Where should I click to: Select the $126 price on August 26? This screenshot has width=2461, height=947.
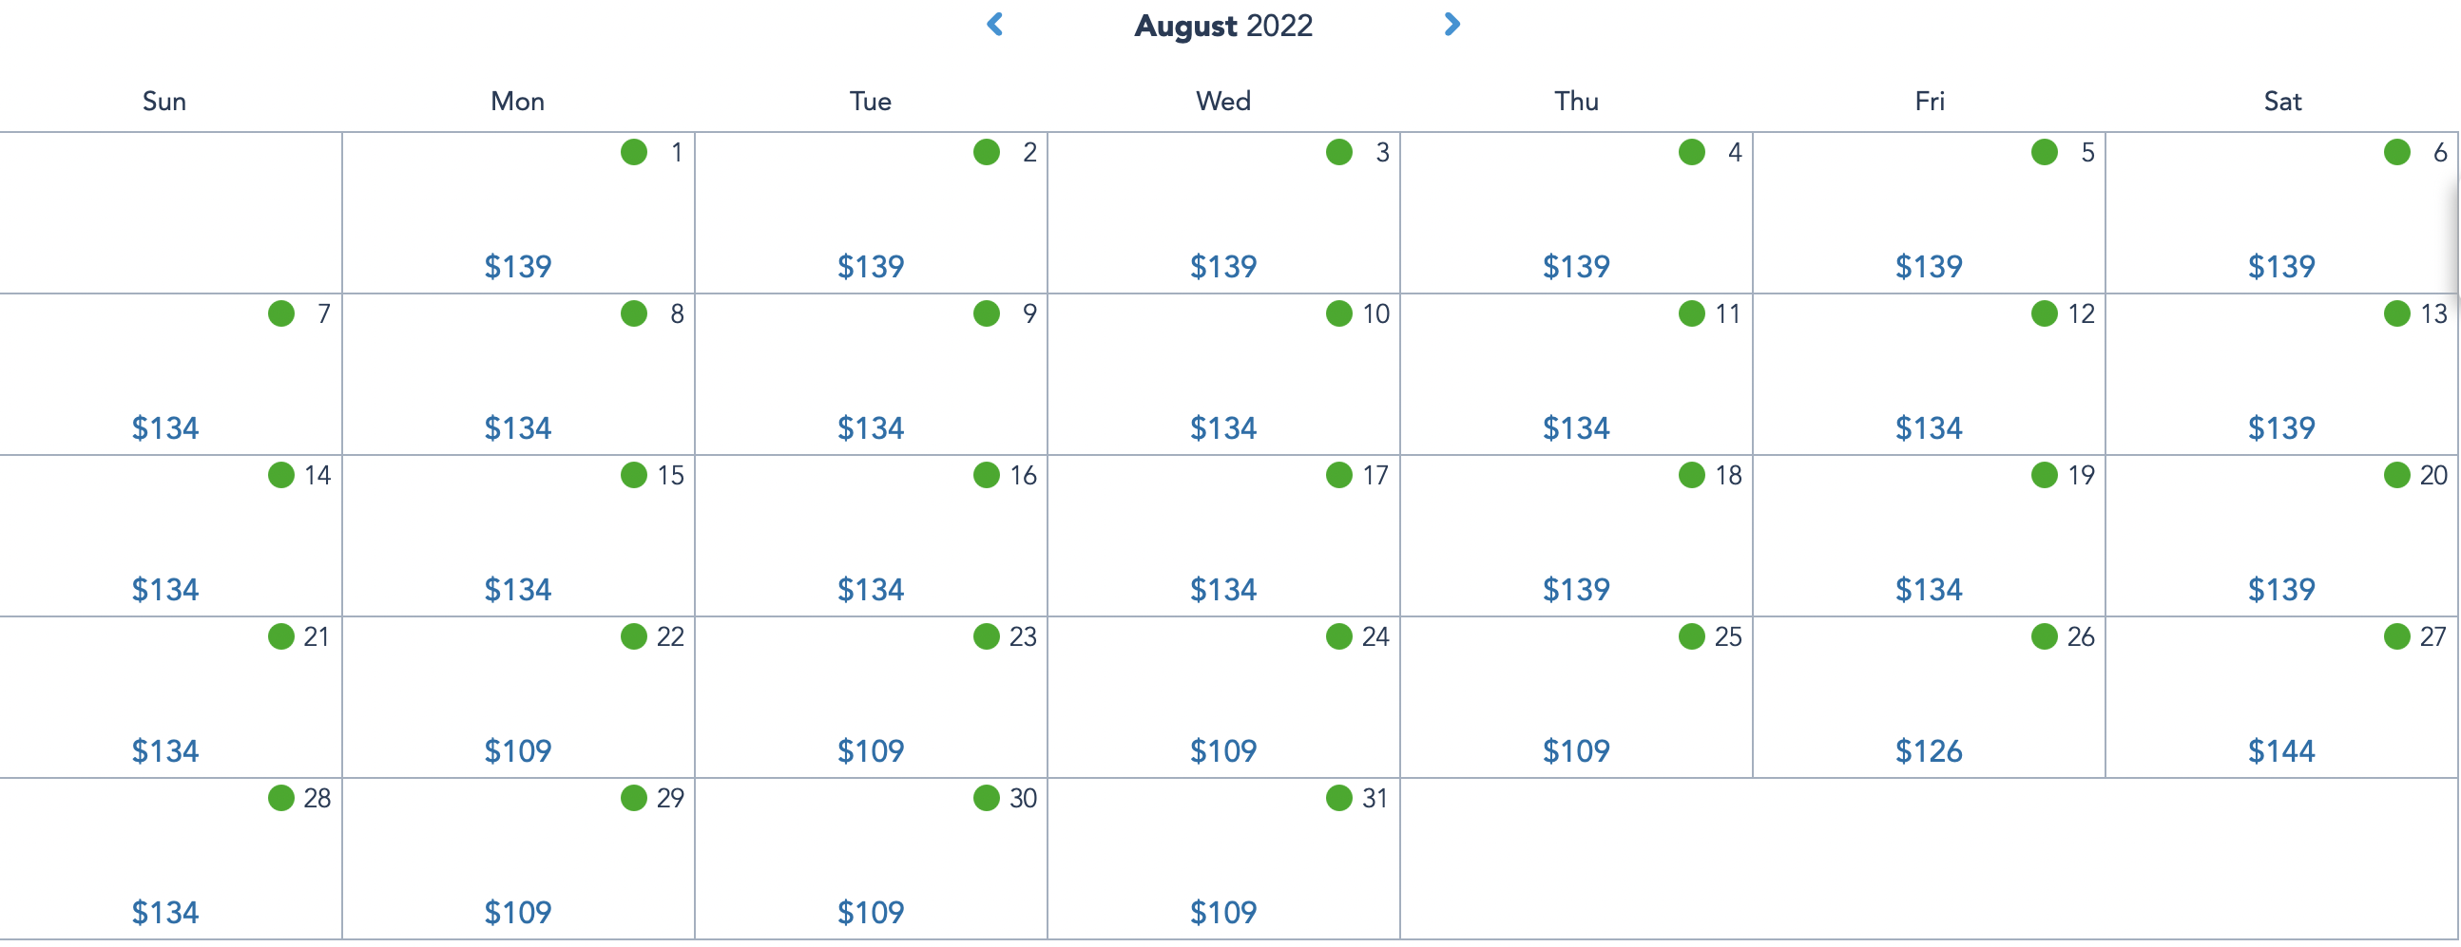tap(1928, 750)
